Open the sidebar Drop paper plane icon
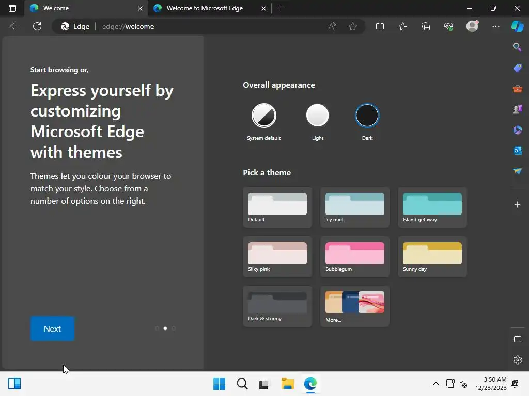The width and height of the screenshot is (529, 396). pos(517,171)
